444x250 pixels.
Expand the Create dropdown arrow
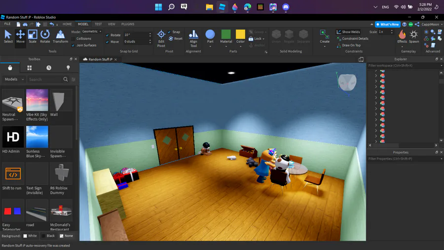click(x=325, y=46)
